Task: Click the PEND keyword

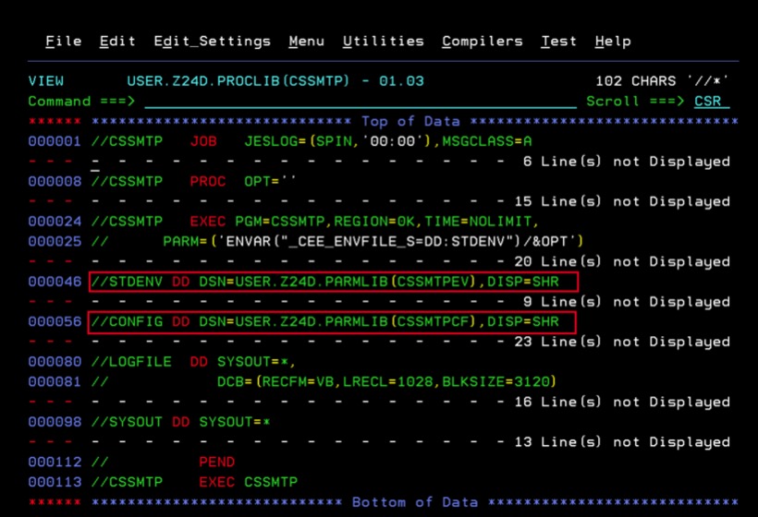Action: [216, 462]
